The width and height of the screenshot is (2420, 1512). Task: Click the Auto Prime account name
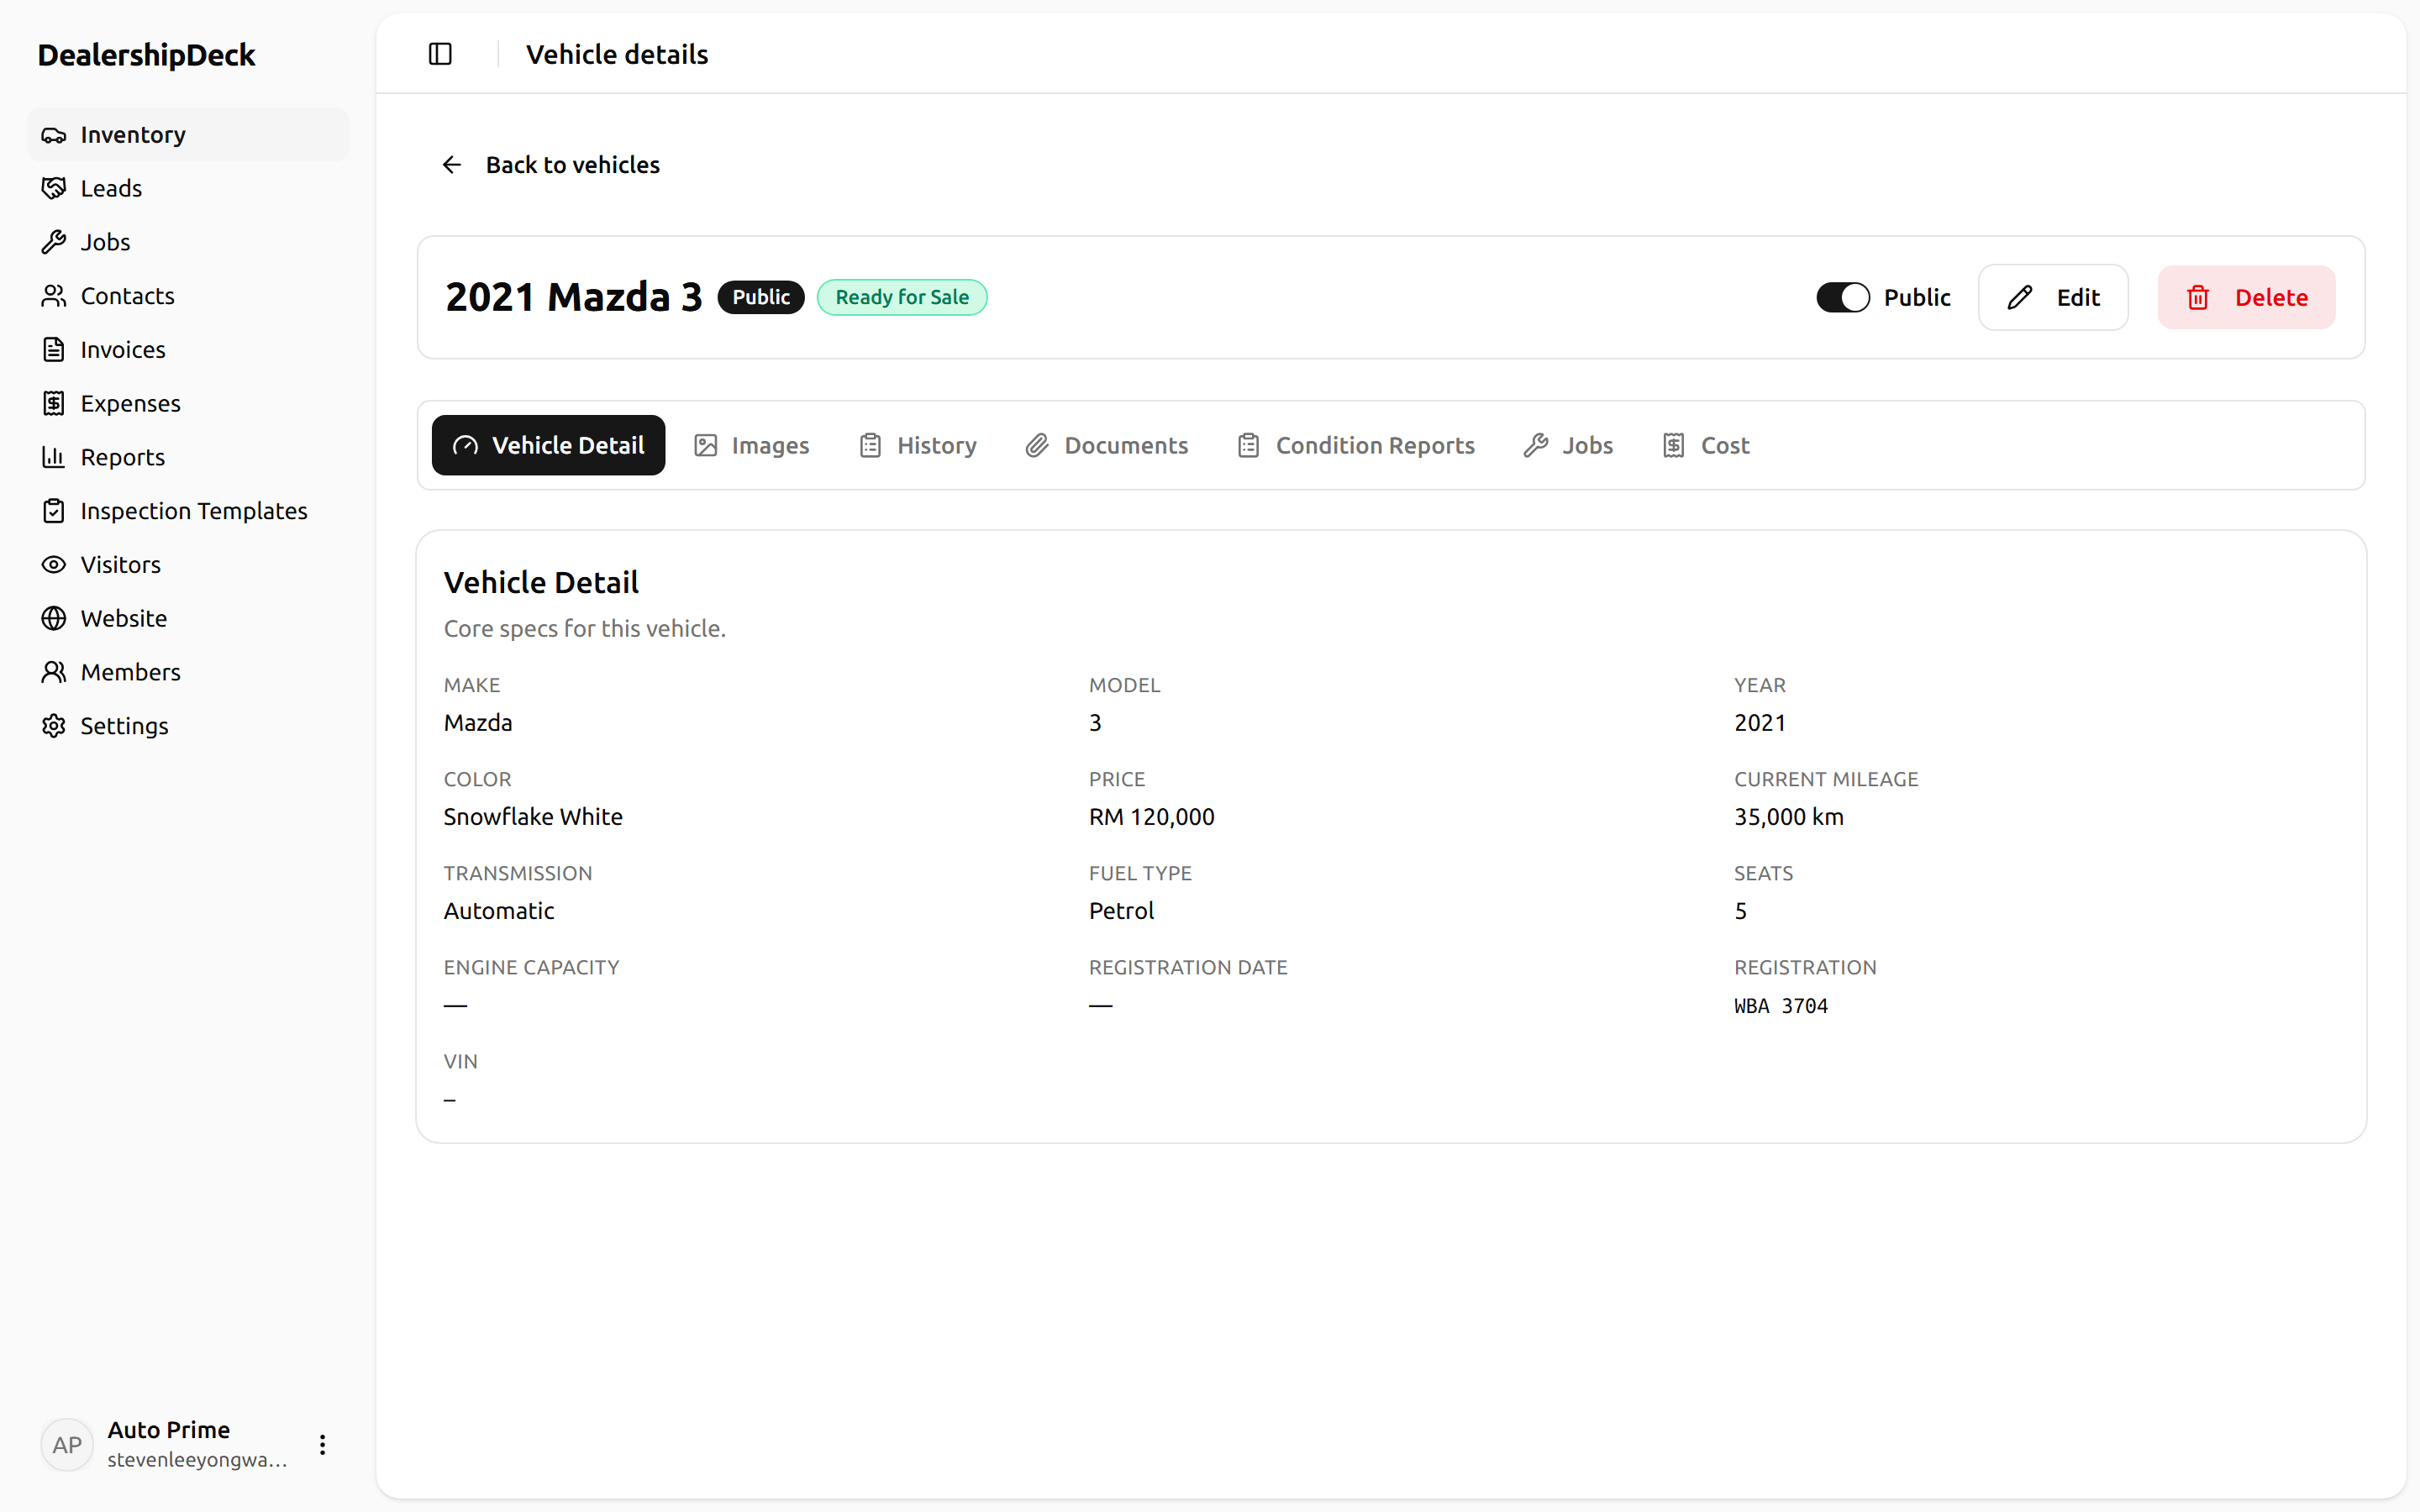pyautogui.click(x=168, y=1430)
